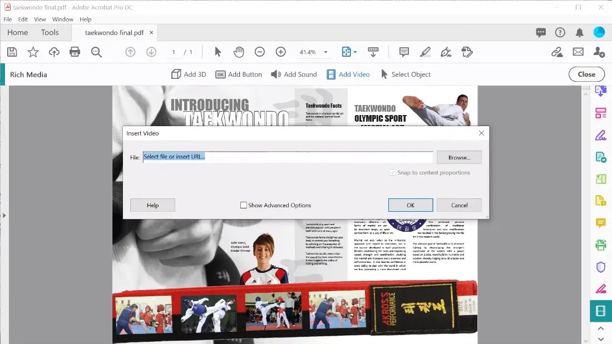Select the Hand tool in the toolbar

click(239, 52)
